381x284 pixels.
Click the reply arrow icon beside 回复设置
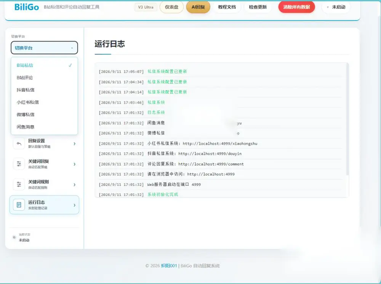pyautogui.click(x=19, y=144)
